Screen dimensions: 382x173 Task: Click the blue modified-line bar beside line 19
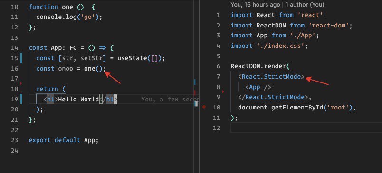(21, 99)
